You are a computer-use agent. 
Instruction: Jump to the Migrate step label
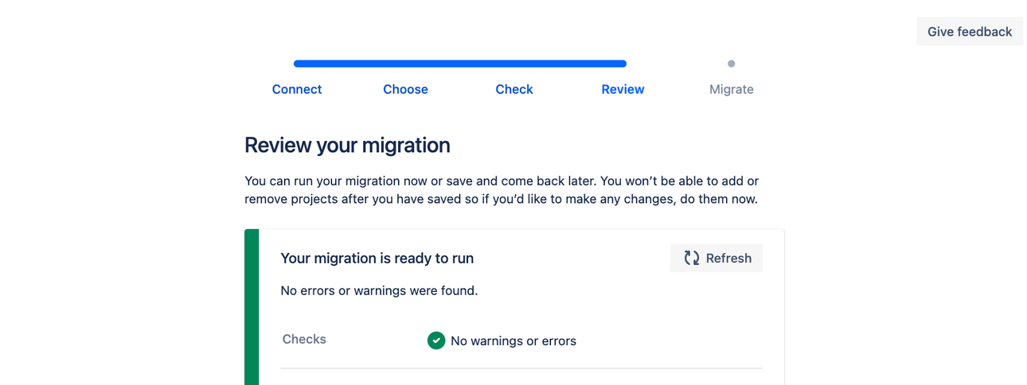click(731, 89)
